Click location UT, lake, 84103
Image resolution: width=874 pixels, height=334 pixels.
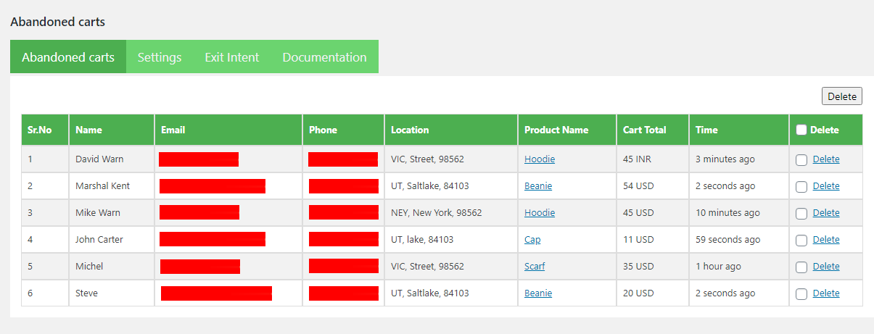click(x=422, y=239)
